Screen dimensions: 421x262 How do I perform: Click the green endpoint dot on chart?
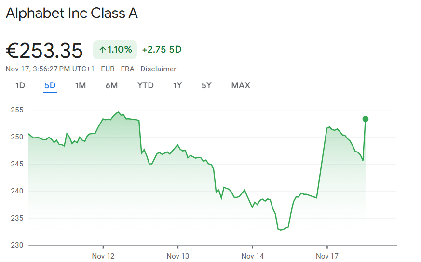coord(366,119)
